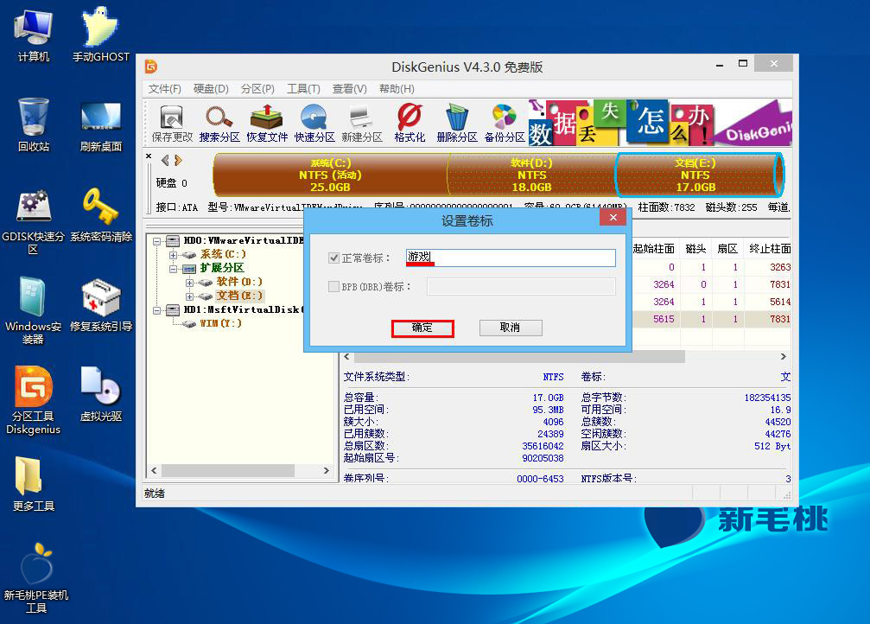Viewport: 870px width, 624px height.
Task: Open the 更多工具 folder icon
Action: [34, 484]
